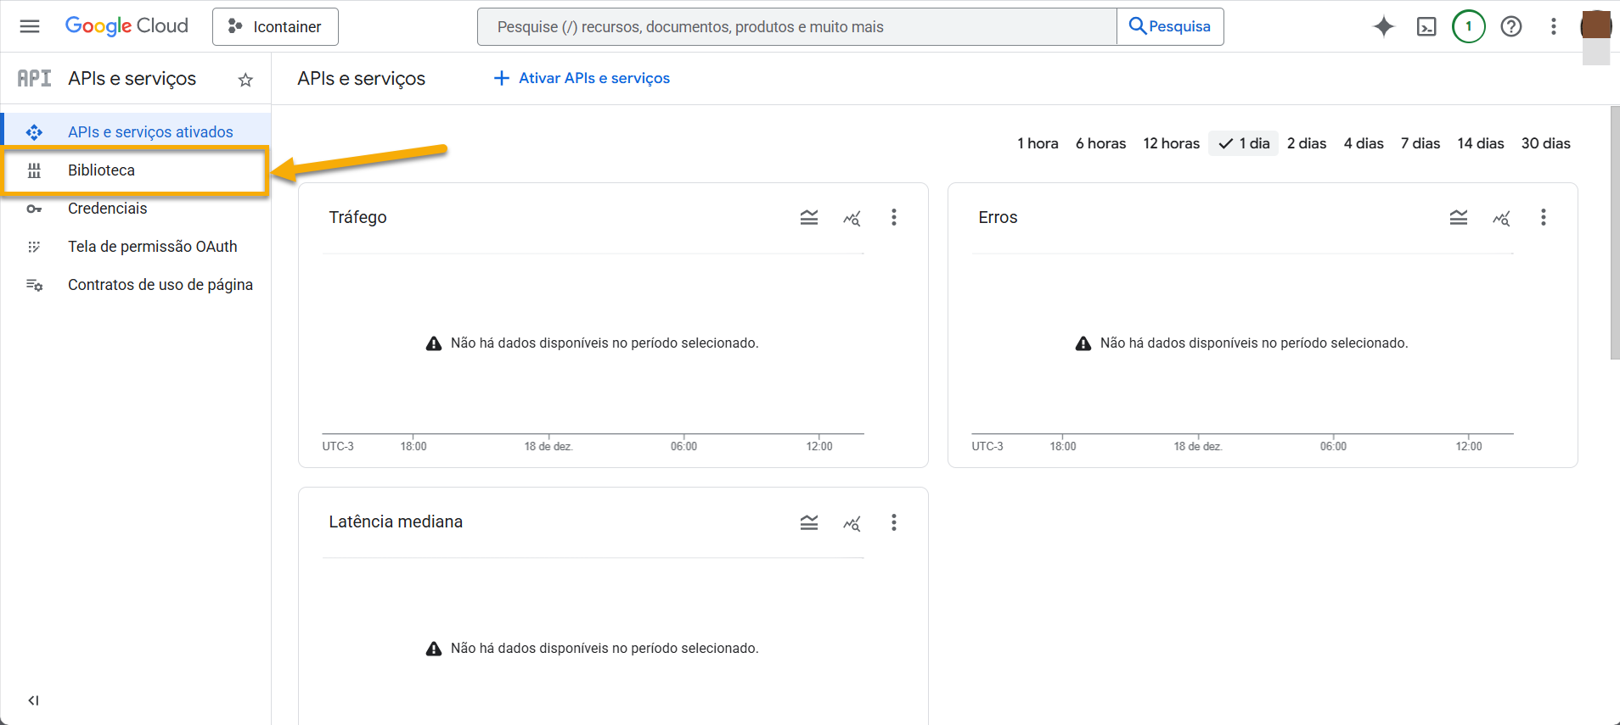Open the Gemini AI assistant sparkle icon
The image size is (1620, 725).
pos(1384,26)
